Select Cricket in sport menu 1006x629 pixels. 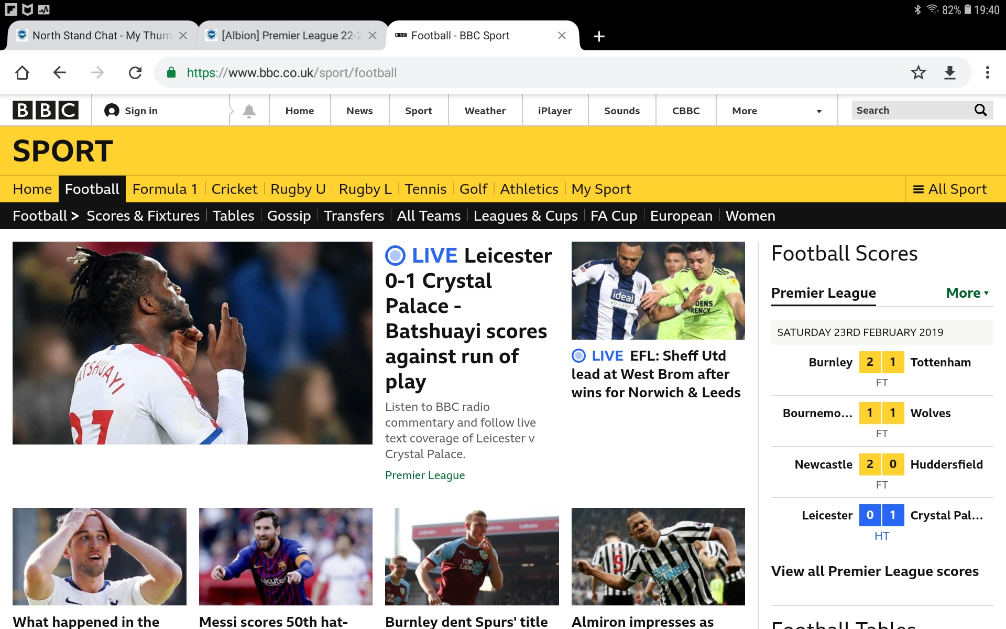tap(234, 189)
